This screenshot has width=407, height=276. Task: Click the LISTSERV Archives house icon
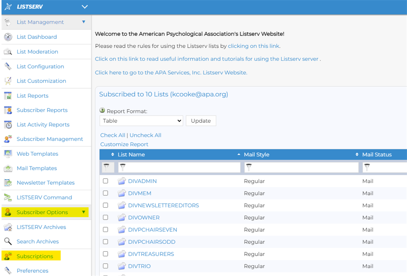pos(8,227)
